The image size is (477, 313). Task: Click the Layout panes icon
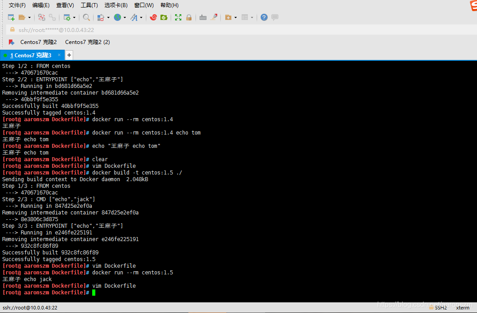point(245,17)
